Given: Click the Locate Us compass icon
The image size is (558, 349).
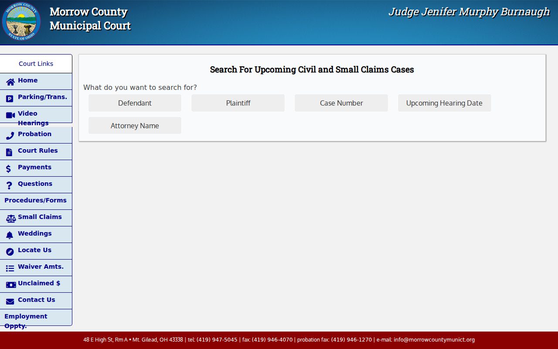Looking at the screenshot, I should (10, 252).
